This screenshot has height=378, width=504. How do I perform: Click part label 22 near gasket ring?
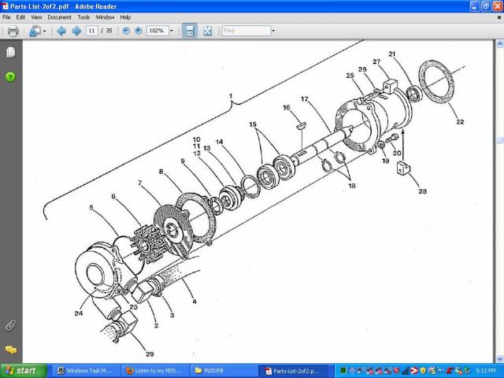click(460, 122)
